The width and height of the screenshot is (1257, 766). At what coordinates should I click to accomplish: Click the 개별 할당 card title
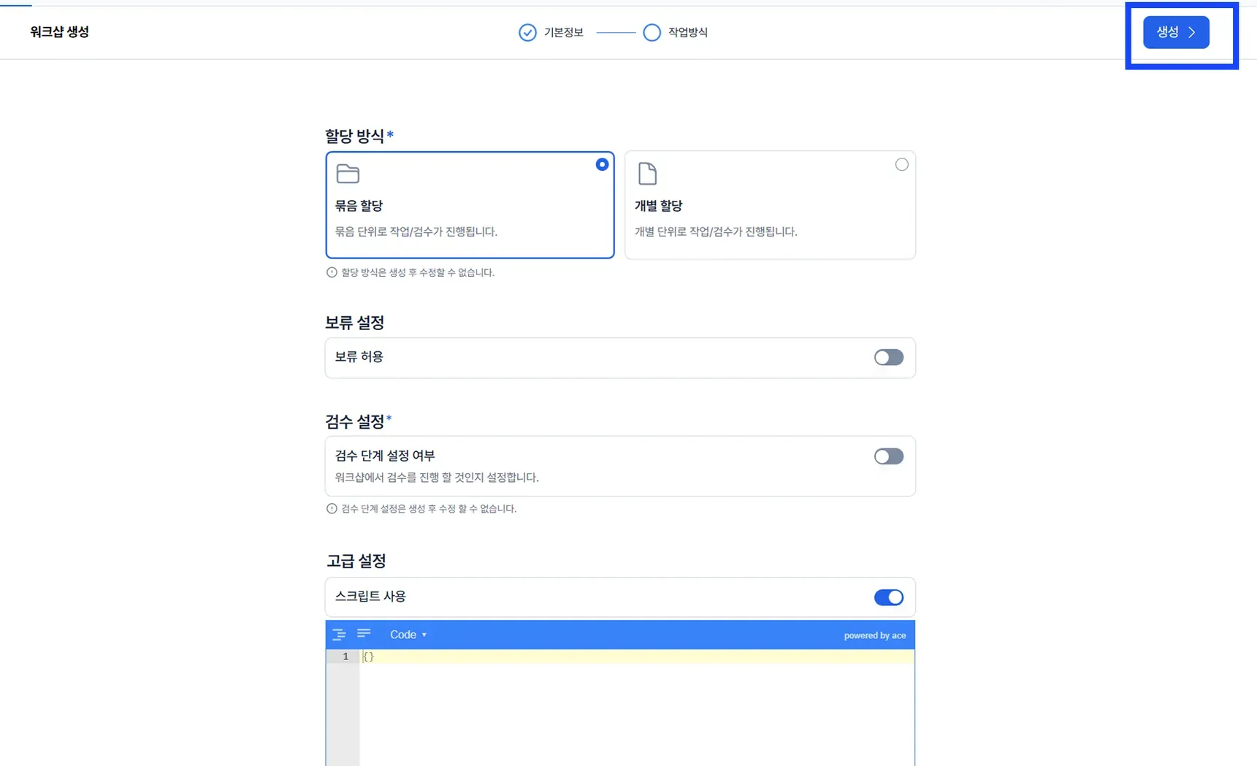(x=658, y=206)
